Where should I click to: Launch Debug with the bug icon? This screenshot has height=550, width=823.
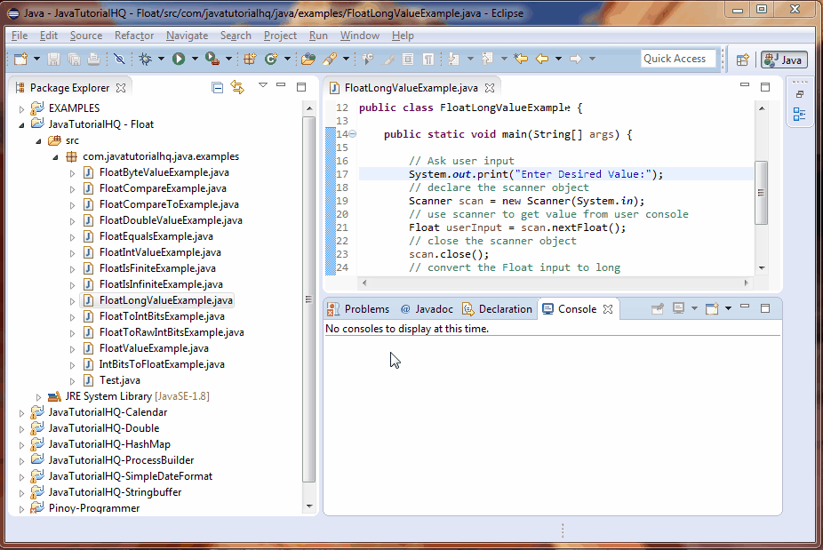point(146,59)
